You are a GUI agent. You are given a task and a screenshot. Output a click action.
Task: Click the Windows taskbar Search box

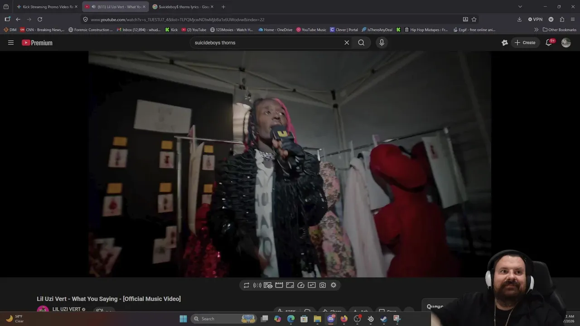[224, 319]
